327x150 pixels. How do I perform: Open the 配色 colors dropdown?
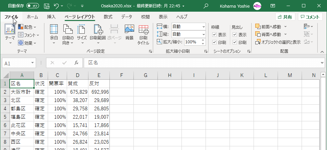pos(27,27)
